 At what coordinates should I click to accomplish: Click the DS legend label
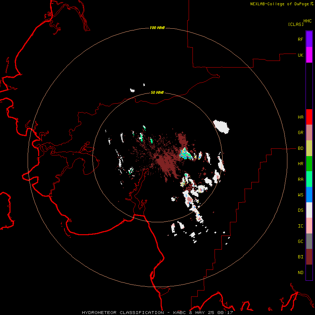pyautogui.click(x=300, y=210)
